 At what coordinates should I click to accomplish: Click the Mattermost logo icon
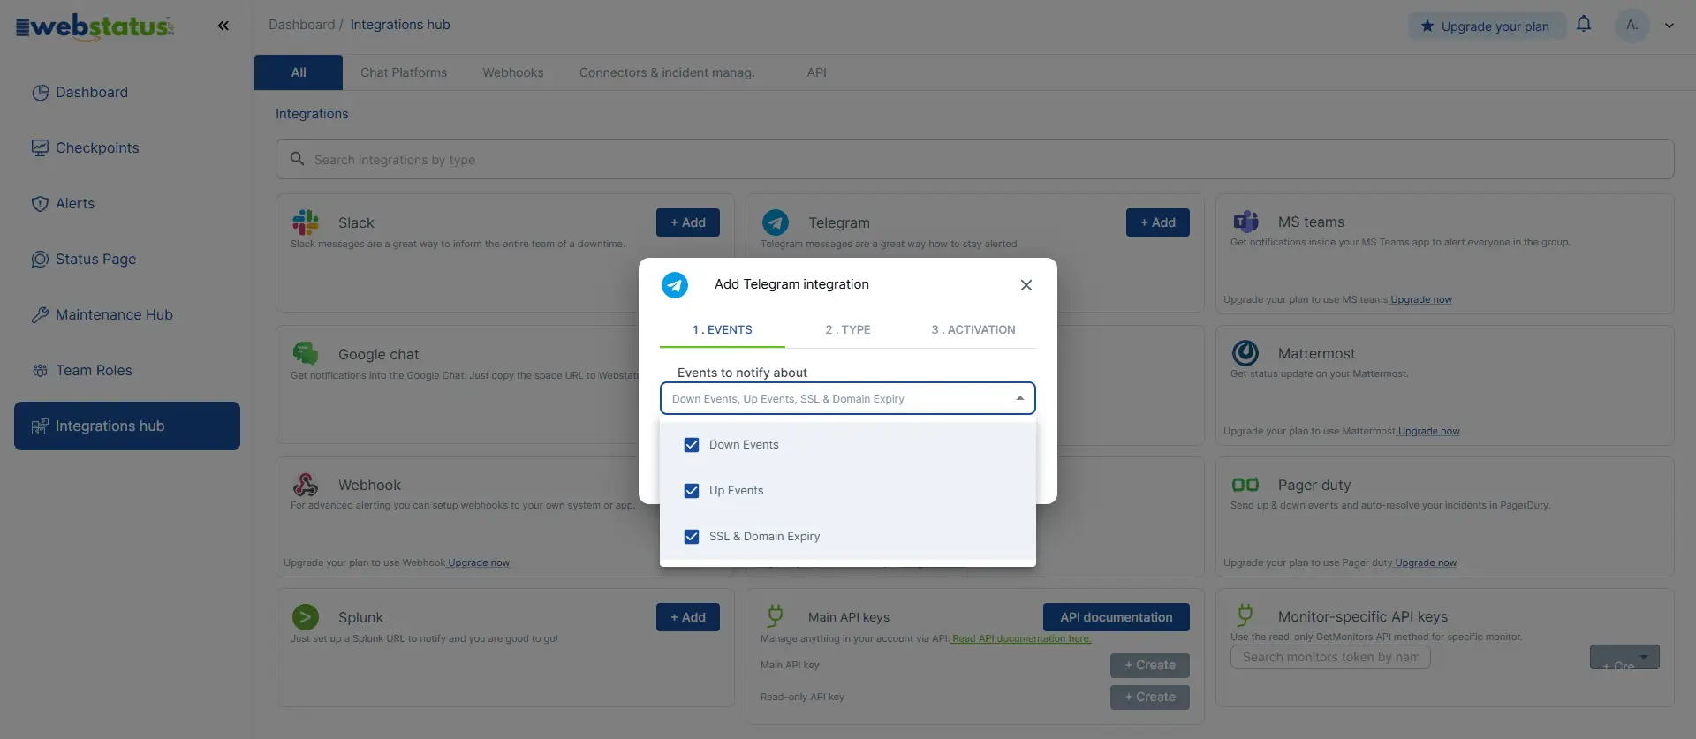click(1245, 353)
